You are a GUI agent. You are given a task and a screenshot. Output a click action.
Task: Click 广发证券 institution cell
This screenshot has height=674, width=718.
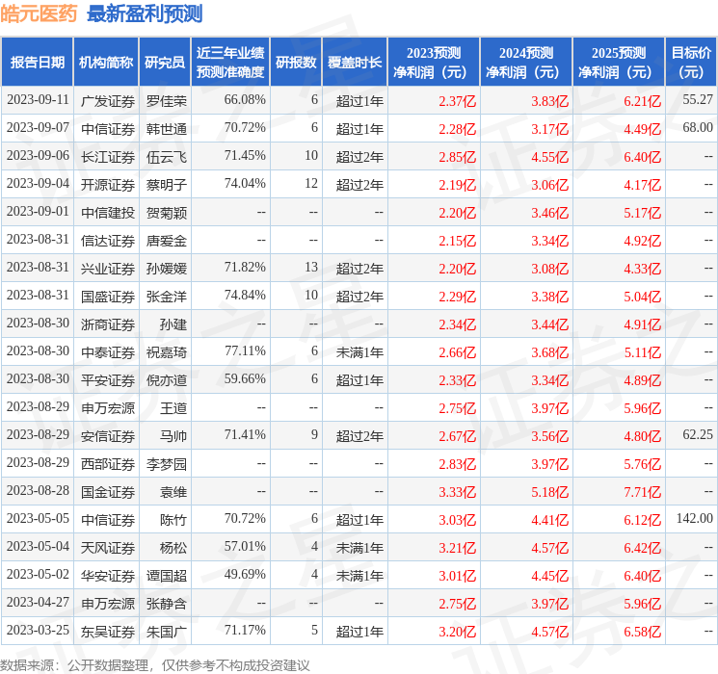point(108,101)
